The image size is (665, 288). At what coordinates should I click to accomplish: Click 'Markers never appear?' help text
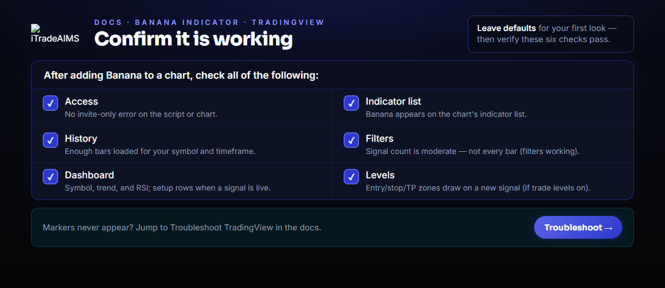coord(182,227)
